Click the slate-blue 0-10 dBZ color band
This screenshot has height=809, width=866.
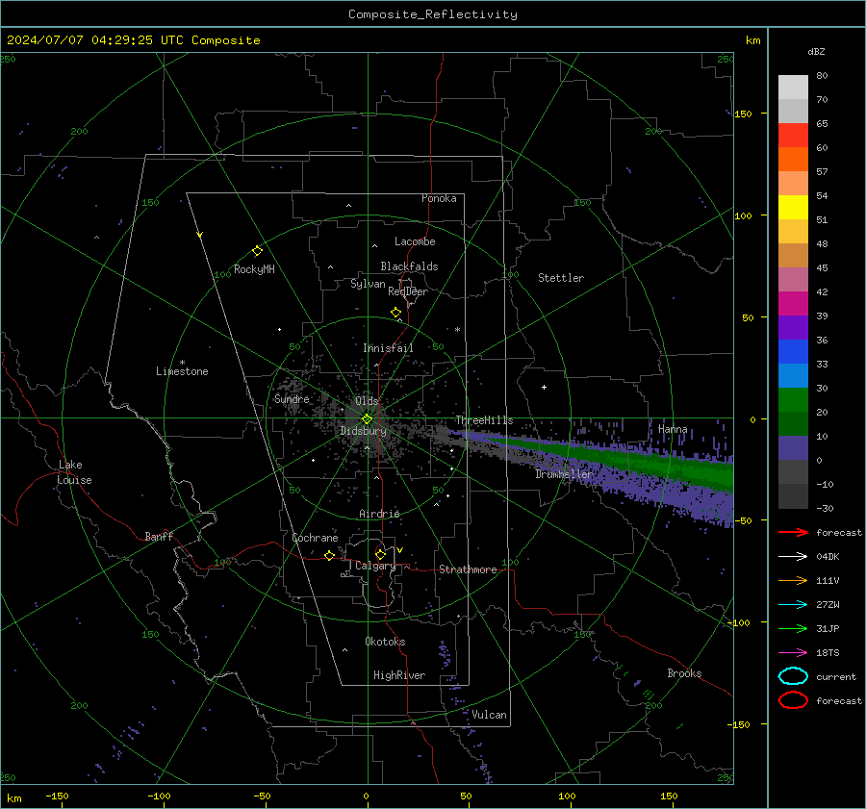tap(793, 448)
